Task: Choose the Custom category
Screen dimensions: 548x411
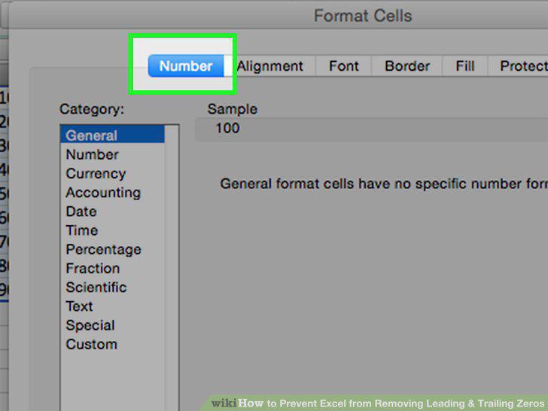Action: [113, 344]
